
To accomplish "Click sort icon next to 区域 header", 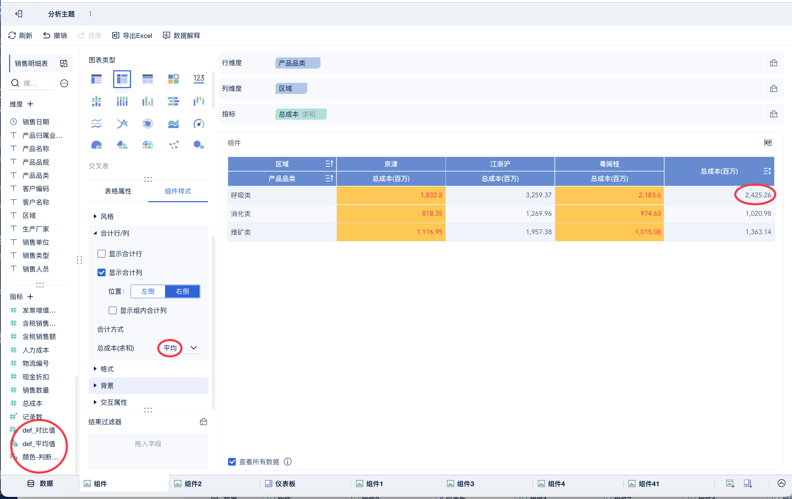I will 329,164.
